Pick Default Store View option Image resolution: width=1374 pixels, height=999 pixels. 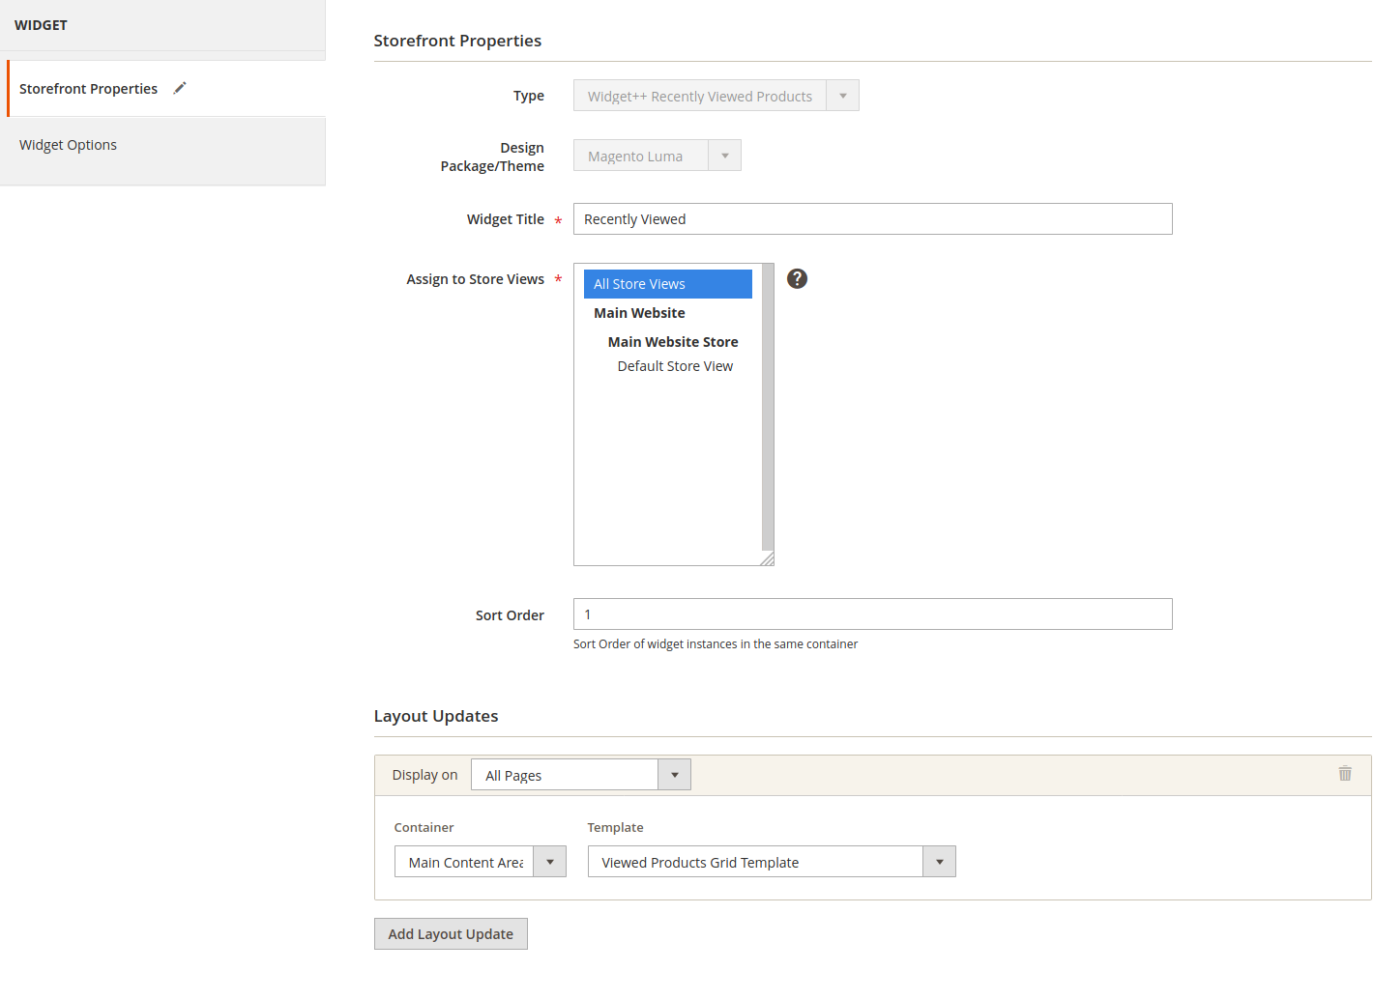tap(675, 366)
